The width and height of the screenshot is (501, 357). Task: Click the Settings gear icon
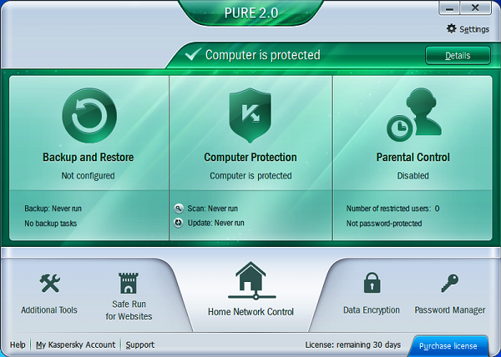[x=451, y=28]
